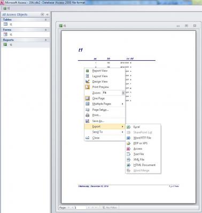Click the report icon in t1 window title

click(61, 26)
